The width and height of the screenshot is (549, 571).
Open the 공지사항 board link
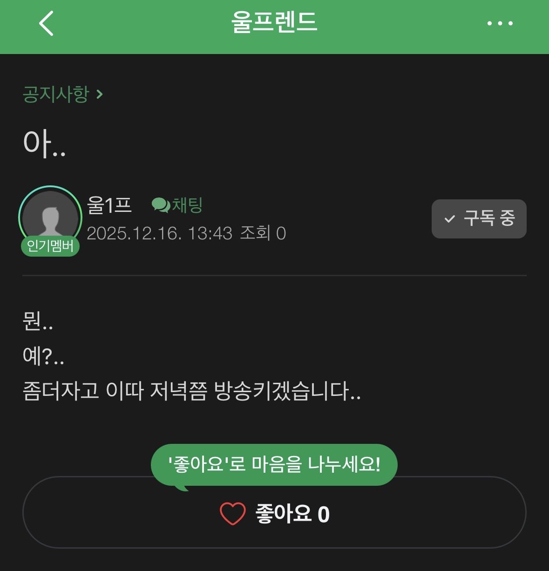click(x=56, y=95)
